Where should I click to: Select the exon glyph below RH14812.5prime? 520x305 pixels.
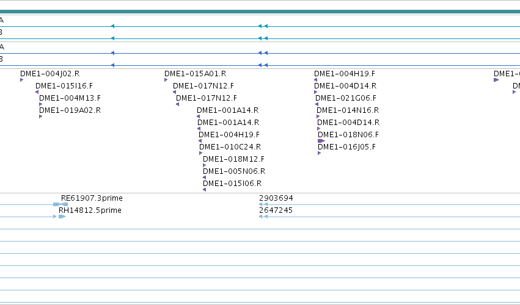pyautogui.click(x=62, y=217)
